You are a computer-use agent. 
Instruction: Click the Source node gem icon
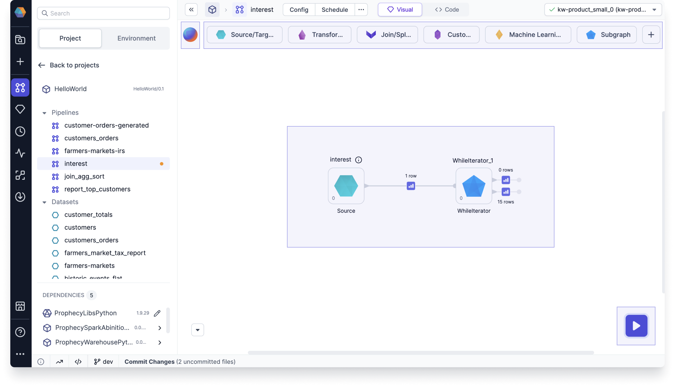346,185
